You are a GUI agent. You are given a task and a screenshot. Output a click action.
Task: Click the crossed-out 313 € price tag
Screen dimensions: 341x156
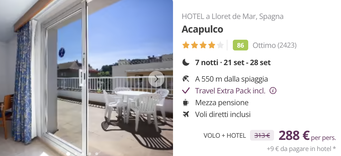(x=262, y=136)
